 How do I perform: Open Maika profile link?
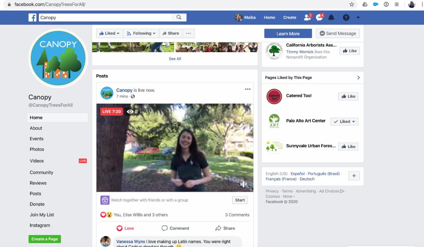(245, 18)
